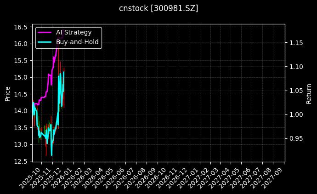This screenshot has height=194, width=317.
Task: Click the 16.5 price tick label
Action: point(21,27)
